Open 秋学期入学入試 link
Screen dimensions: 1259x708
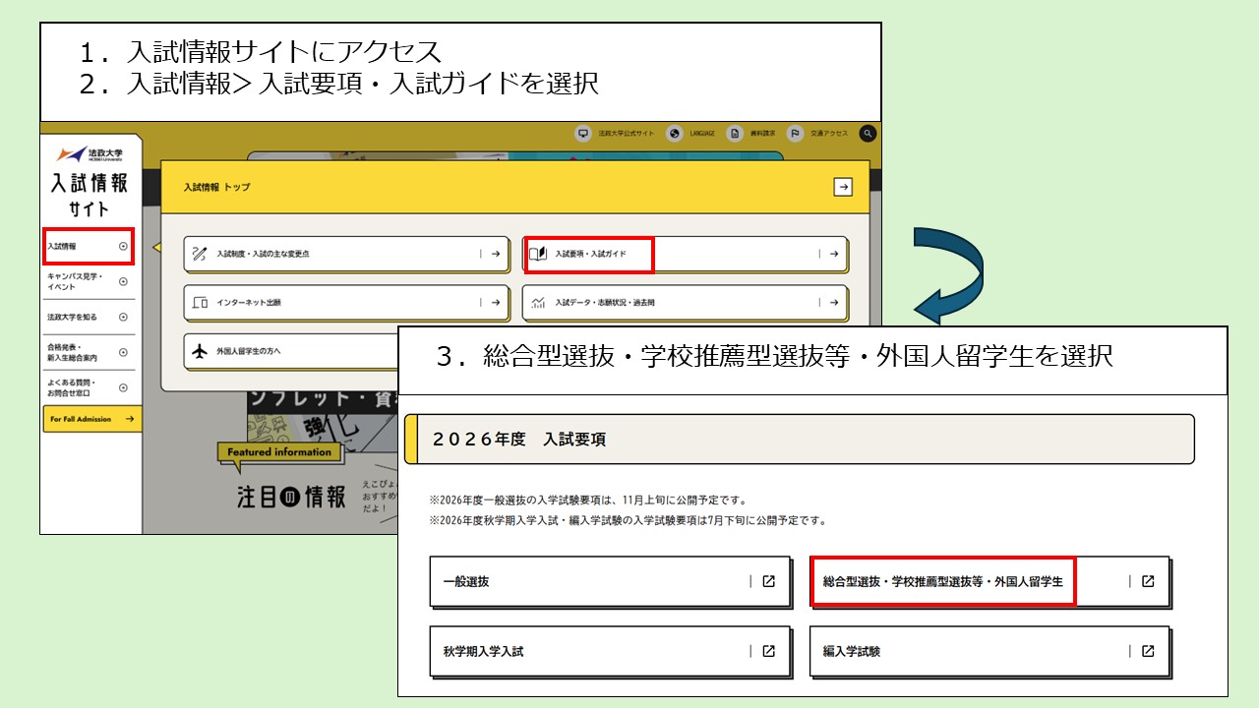tap(610, 651)
